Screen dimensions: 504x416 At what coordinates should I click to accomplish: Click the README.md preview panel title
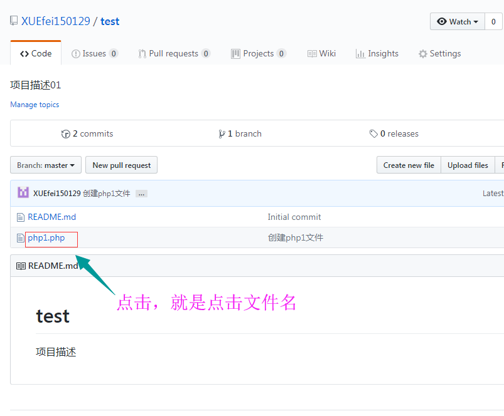point(53,266)
